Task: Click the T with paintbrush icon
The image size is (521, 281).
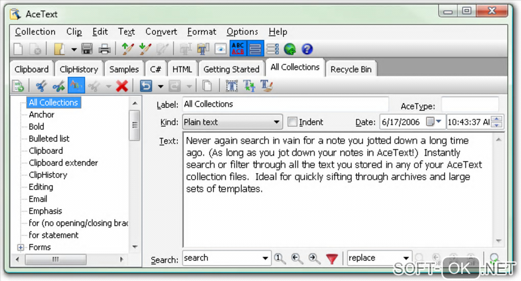Action: [x=267, y=86]
